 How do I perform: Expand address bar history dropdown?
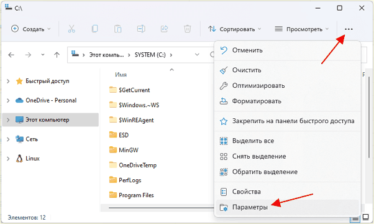(x=197, y=55)
